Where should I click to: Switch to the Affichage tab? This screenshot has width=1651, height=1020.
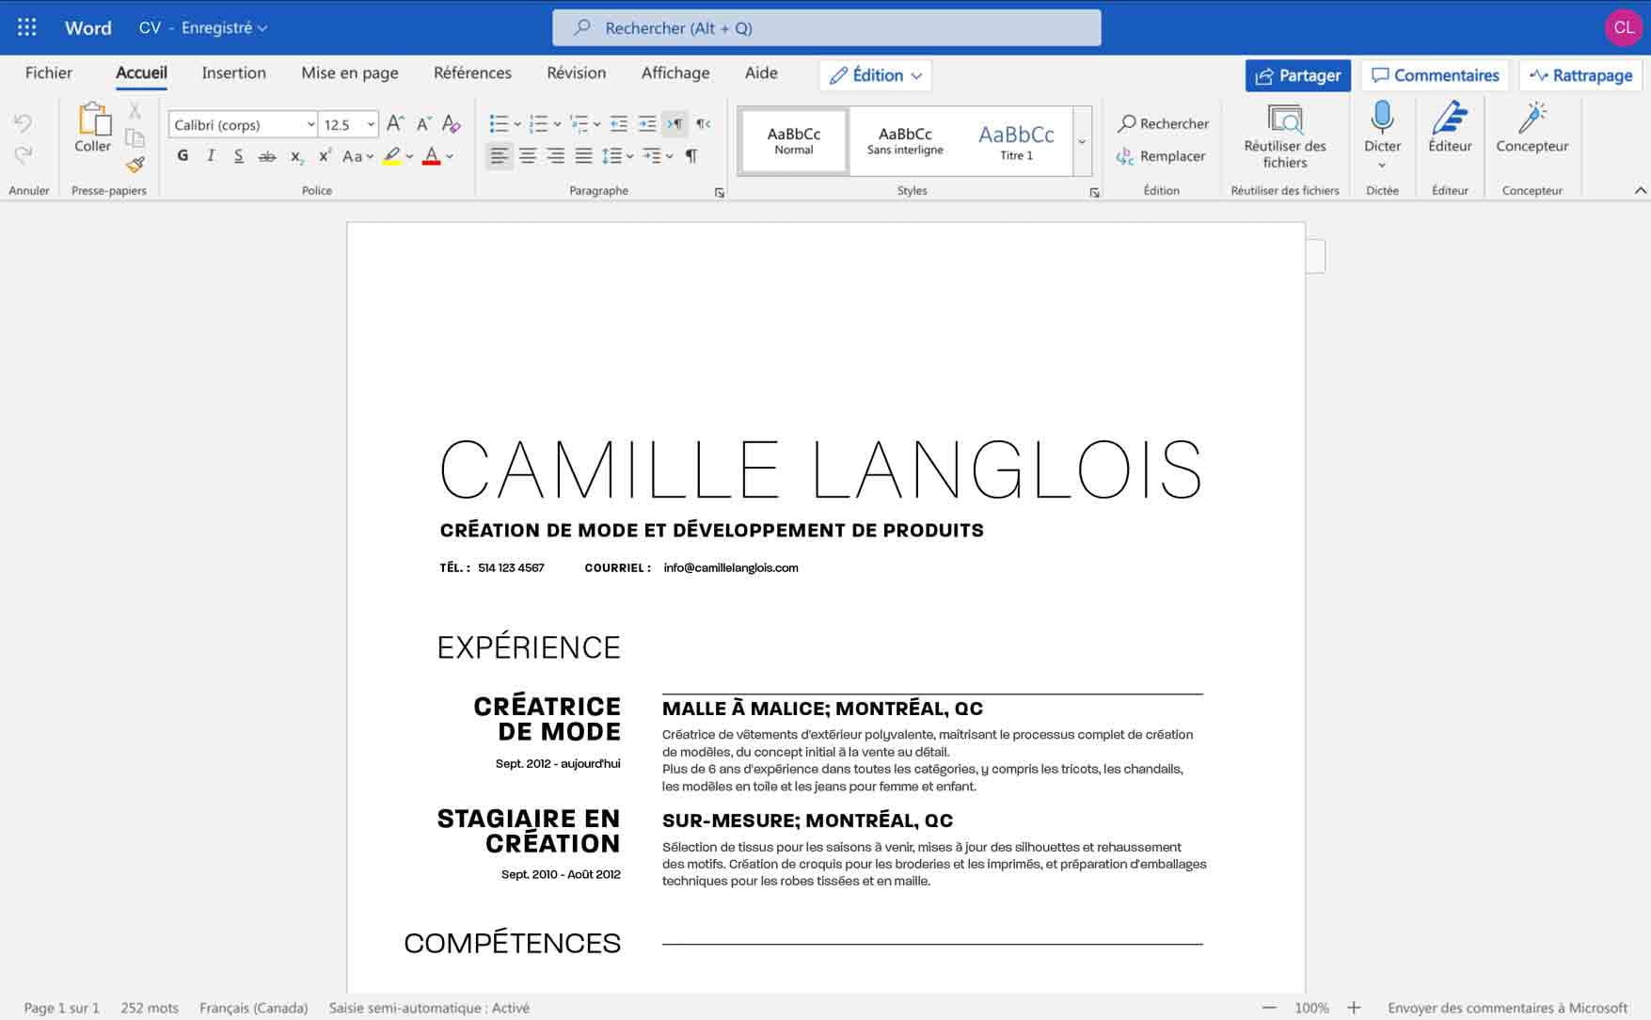coord(675,72)
